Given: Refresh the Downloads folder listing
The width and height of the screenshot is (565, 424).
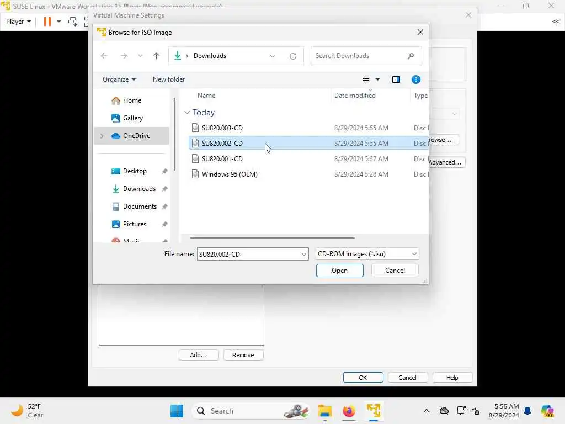Looking at the screenshot, I should (293, 56).
